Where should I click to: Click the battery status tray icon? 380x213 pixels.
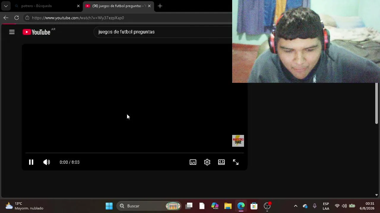(352, 206)
